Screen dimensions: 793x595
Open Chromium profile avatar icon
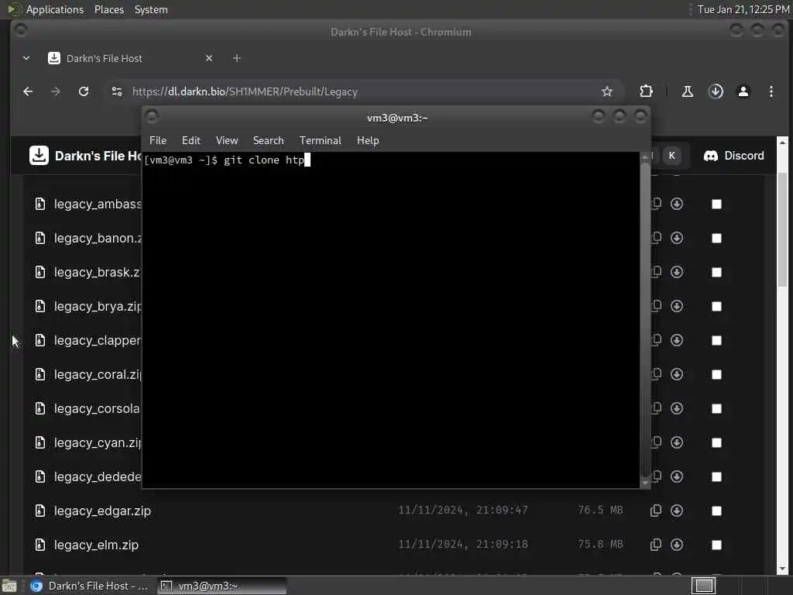pos(743,91)
